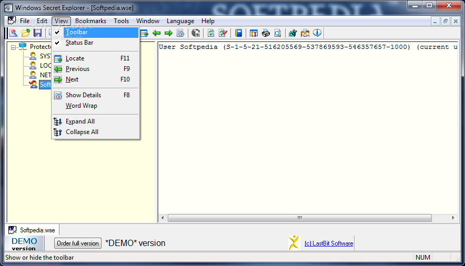This screenshot has height=266, width=465.
Task: Open the Window menu
Action: [x=148, y=21]
